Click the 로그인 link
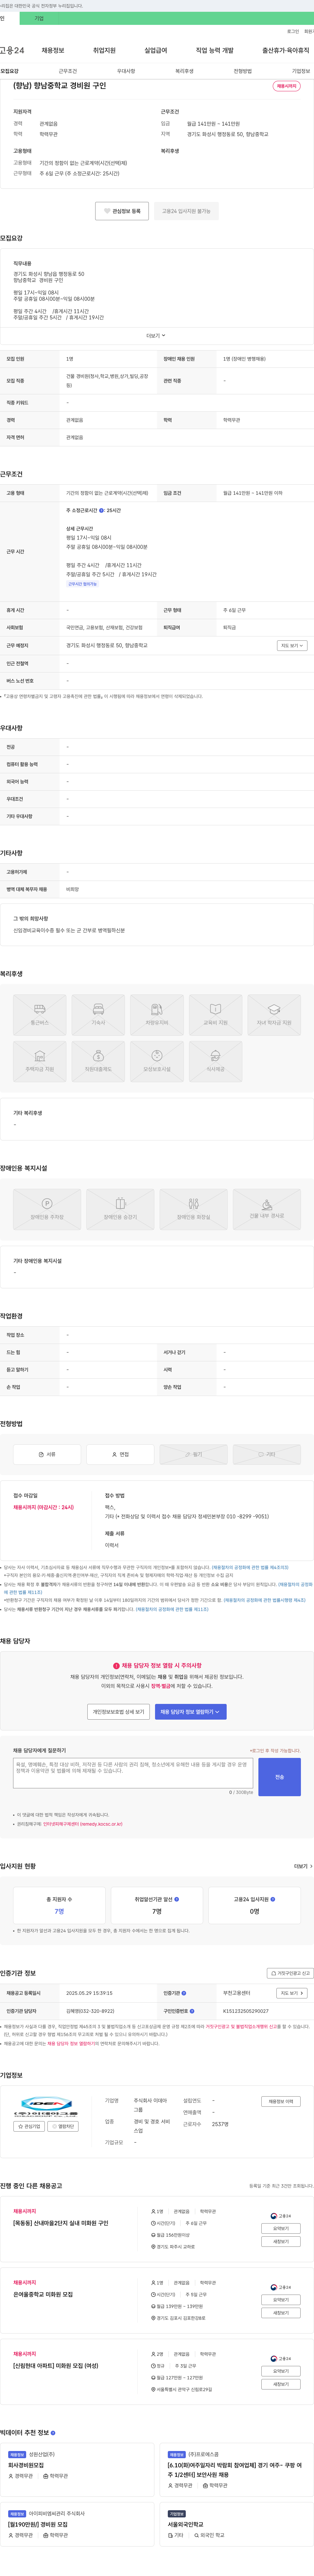This screenshot has height=2576, width=314. coord(293,31)
